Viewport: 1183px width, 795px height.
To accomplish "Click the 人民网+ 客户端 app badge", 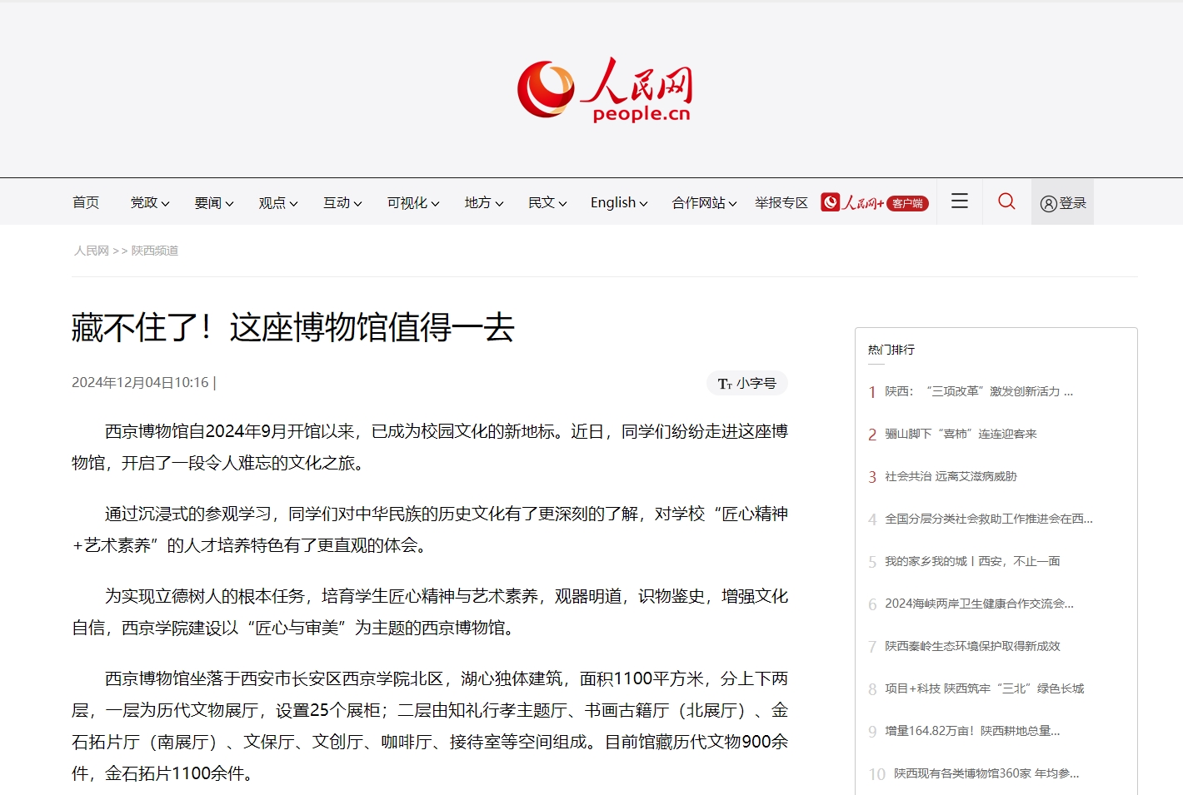I will coord(874,202).
